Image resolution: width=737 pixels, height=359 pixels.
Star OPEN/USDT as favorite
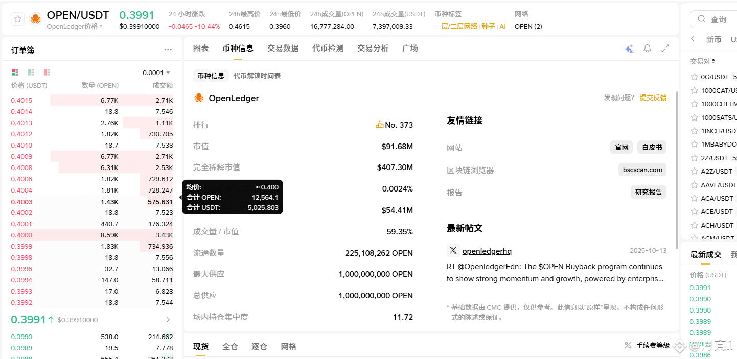[18, 19]
